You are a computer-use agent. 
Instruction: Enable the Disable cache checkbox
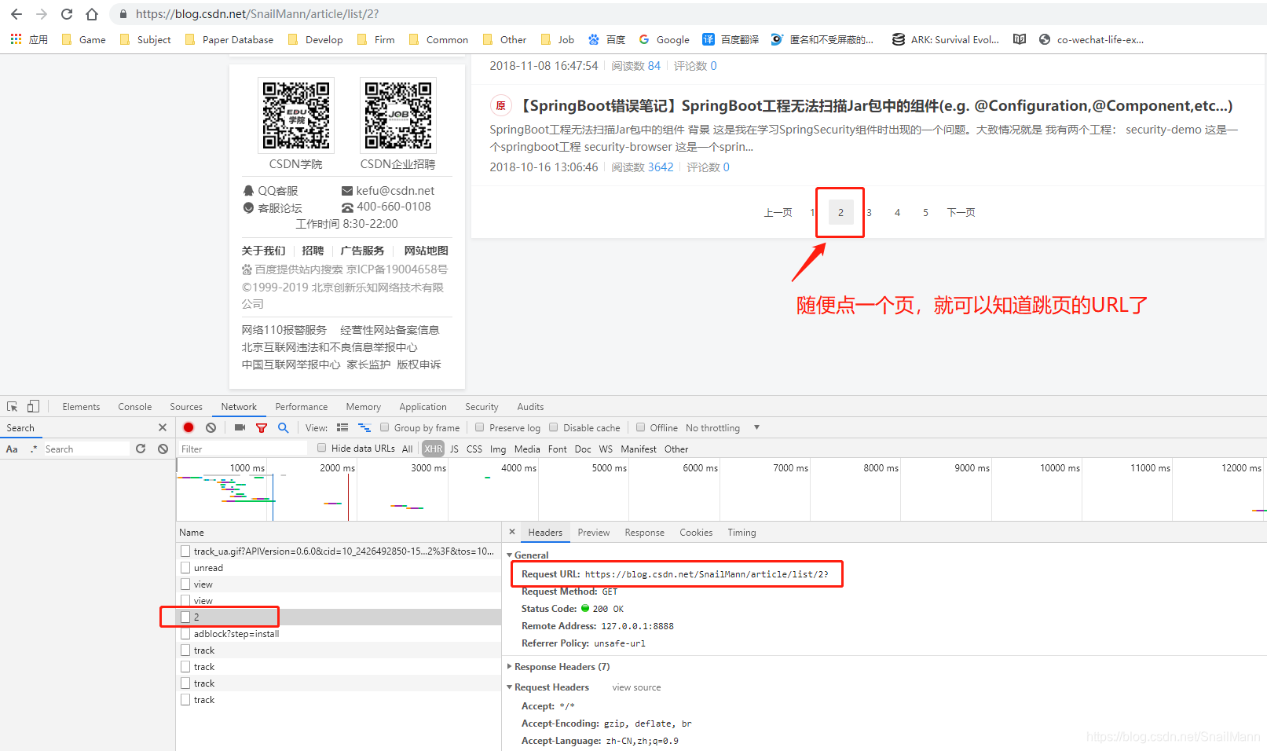tap(554, 427)
